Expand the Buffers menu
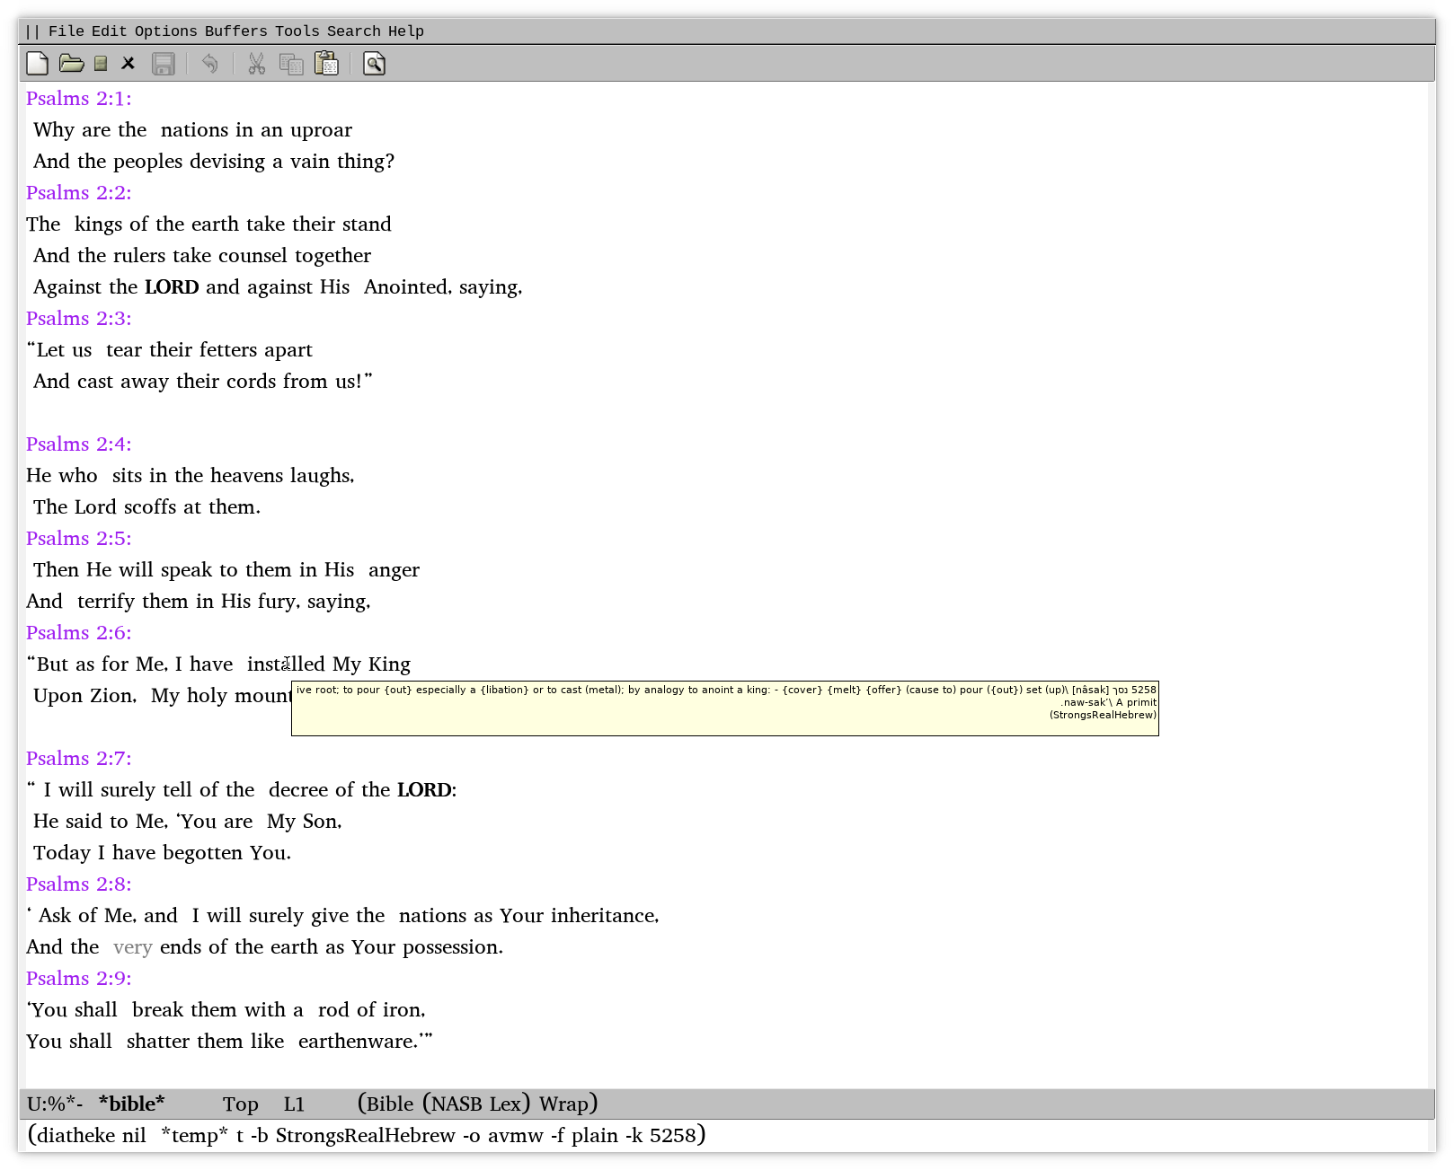This screenshot has height=1170, width=1454. [x=235, y=31]
